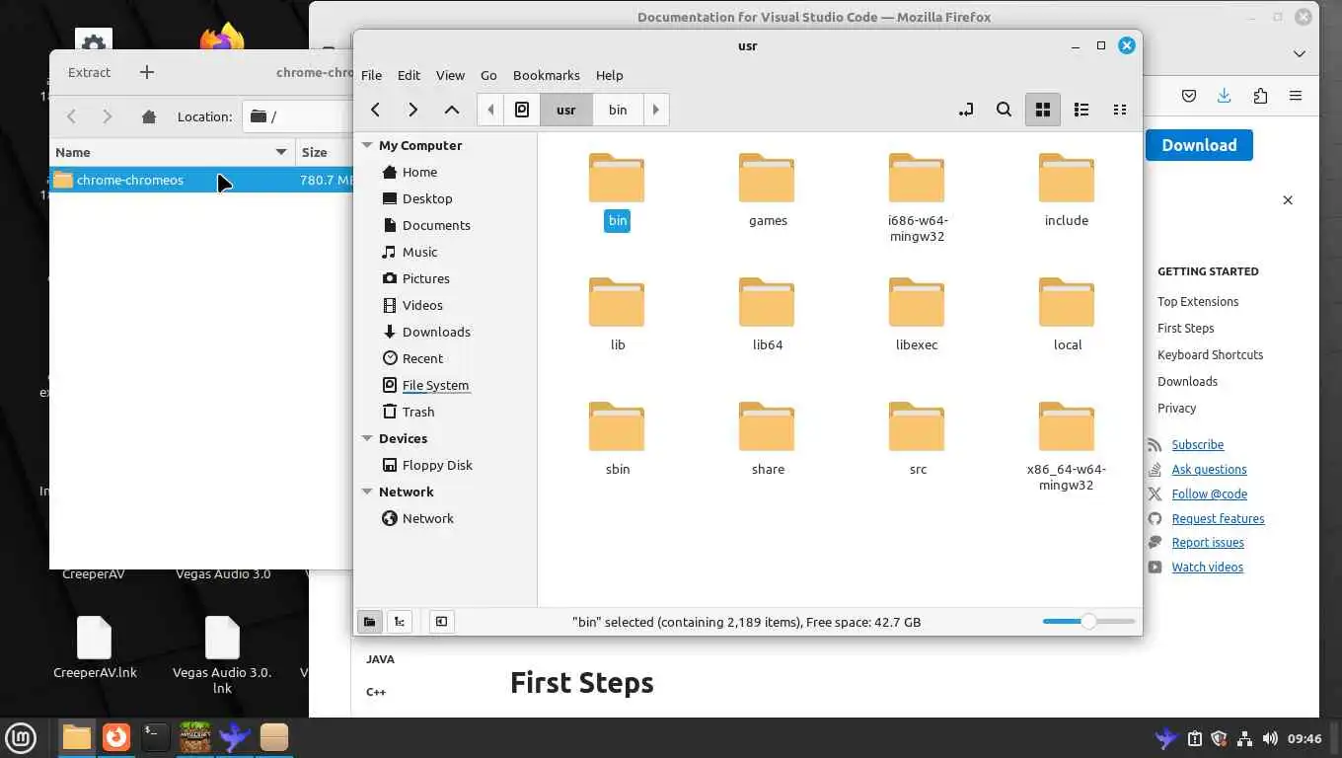The height and width of the screenshot is (758, 1342).
Task: Select the bin path bar button
Action: pos(618,110)
